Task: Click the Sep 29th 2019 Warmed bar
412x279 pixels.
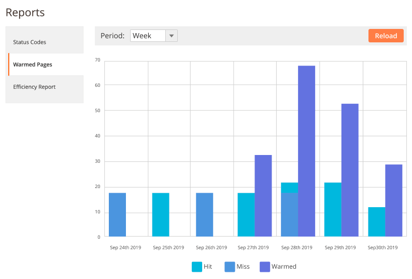Action: 350,171
